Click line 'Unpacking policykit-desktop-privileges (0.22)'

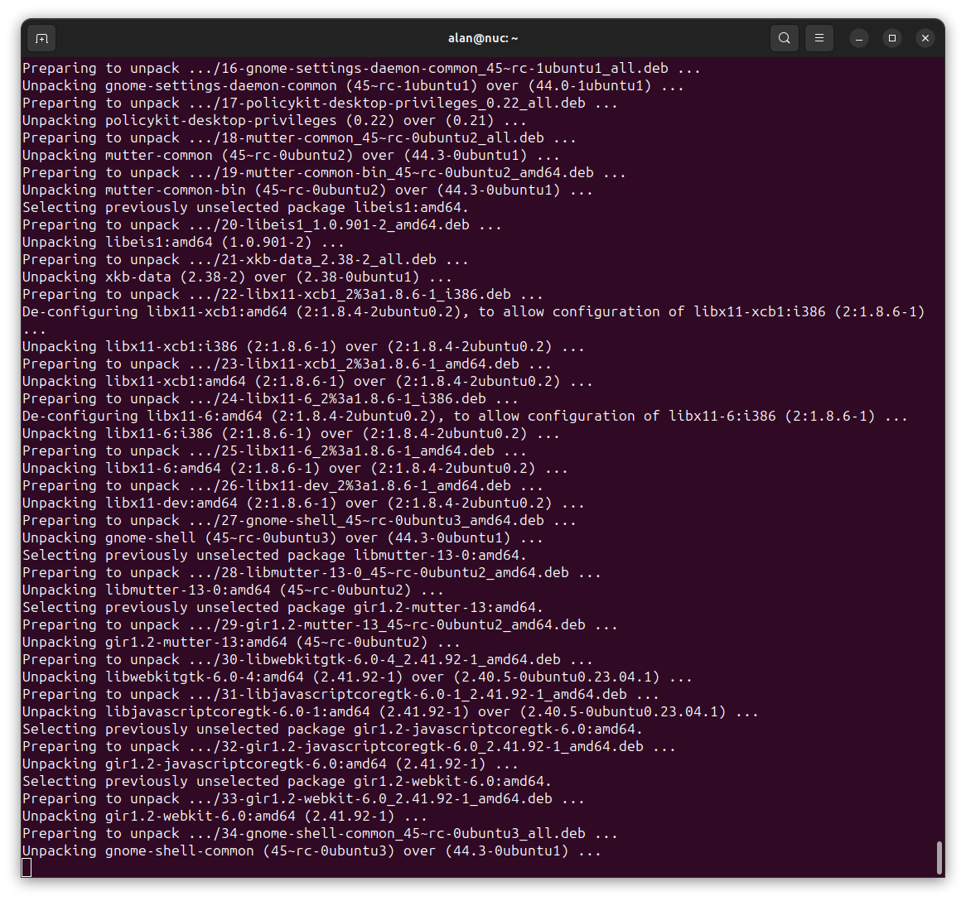[275, 121]
